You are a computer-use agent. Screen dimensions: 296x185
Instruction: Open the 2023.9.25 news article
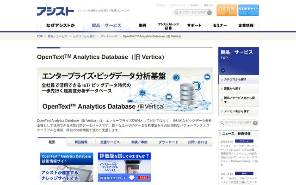tap(239, 155)
